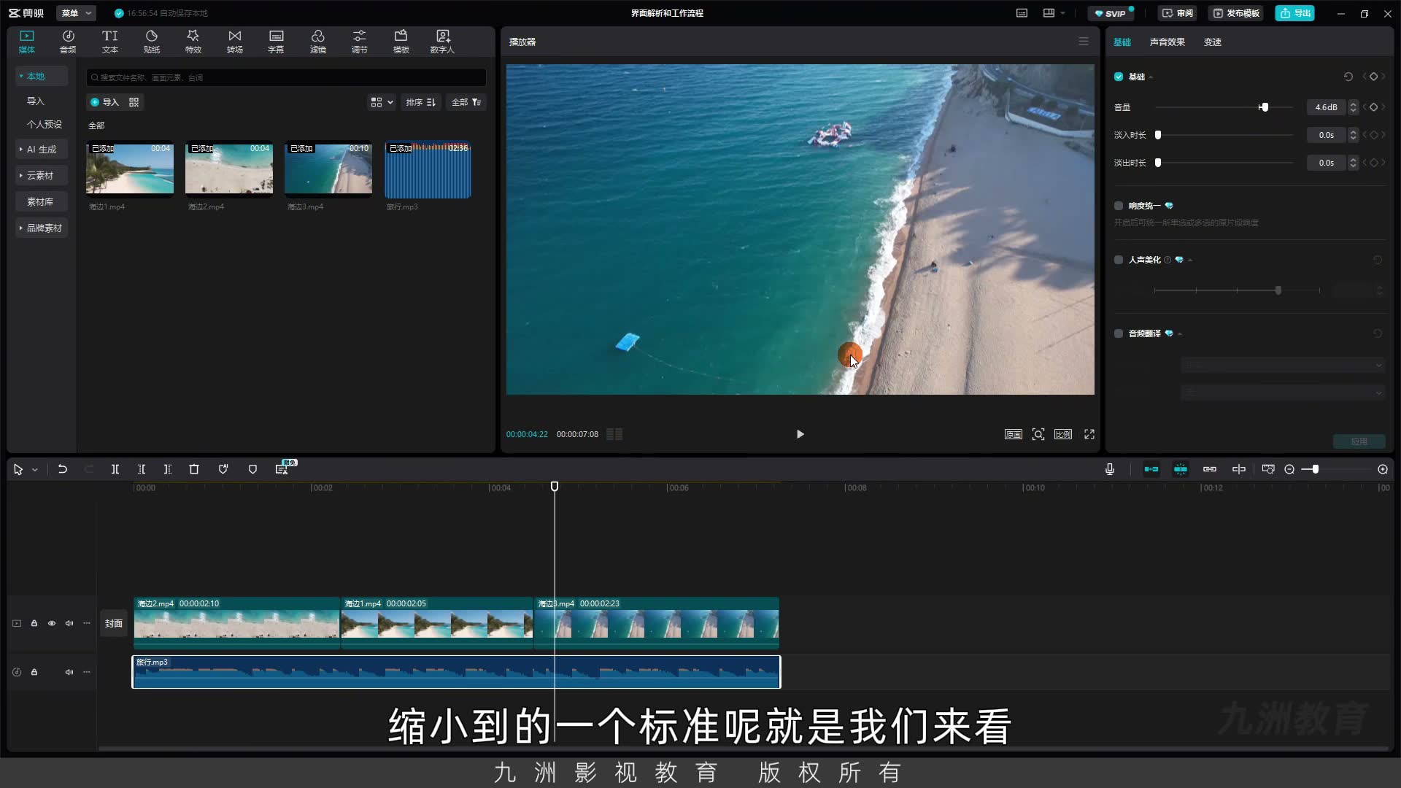Open the 排序 sort dropdown
1401x788 pixels.
click(421, 102)
